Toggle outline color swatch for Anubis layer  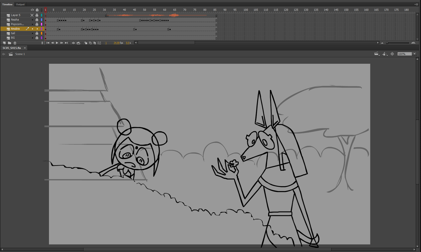click(42, 29)
